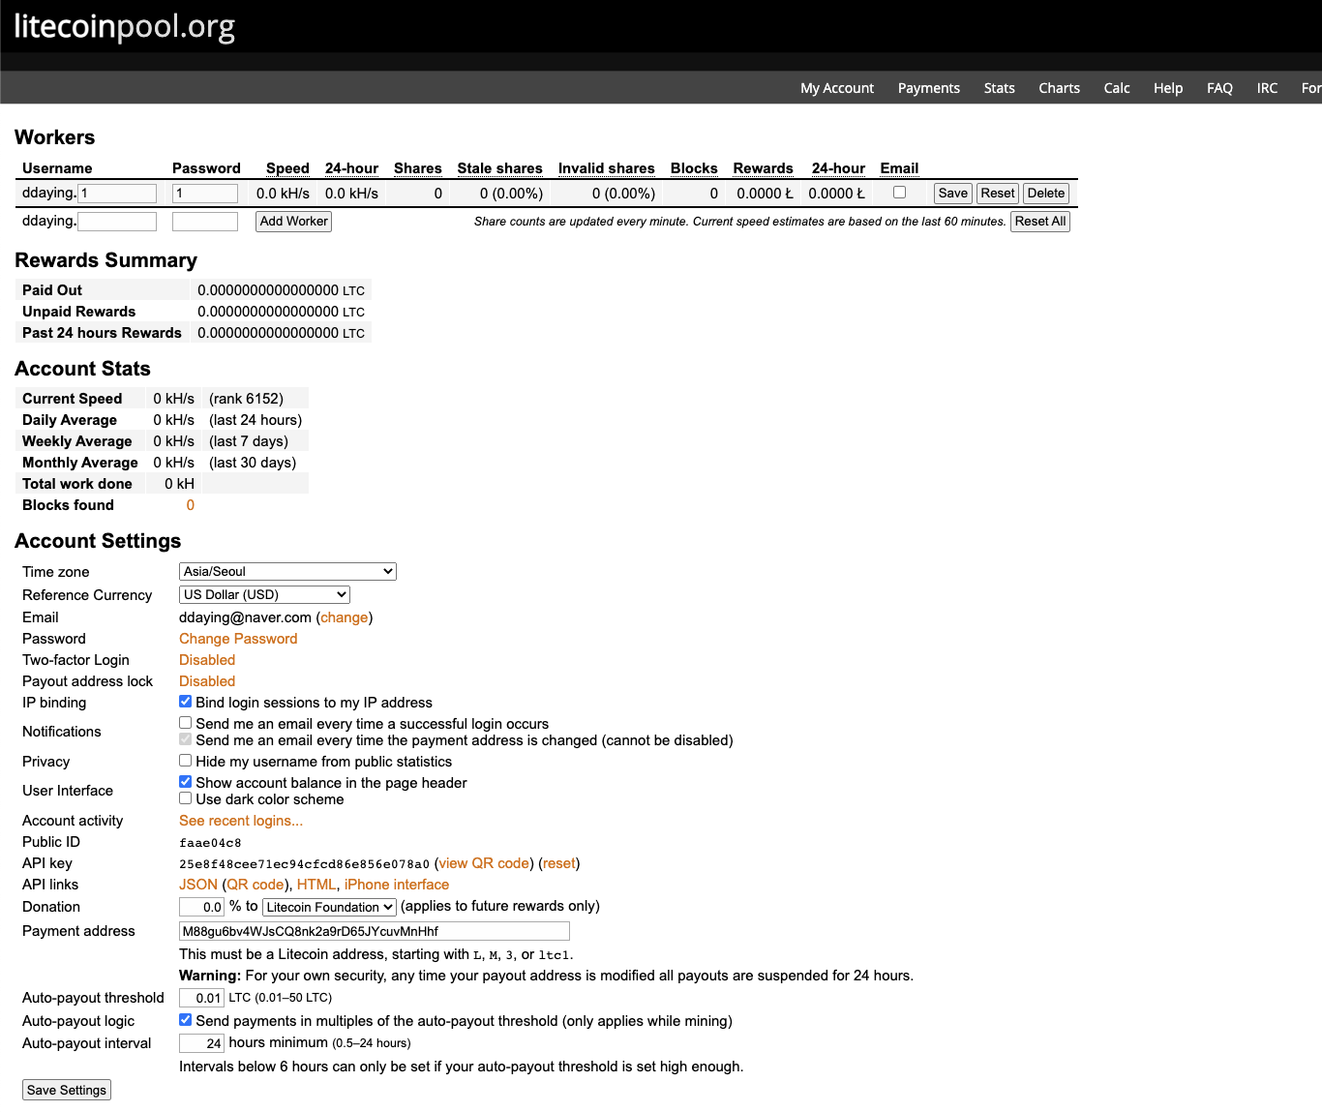Screen dimensions: 1322x1112
Task: Reset the ddaying.1 worker row
Action: coord(998,194)
